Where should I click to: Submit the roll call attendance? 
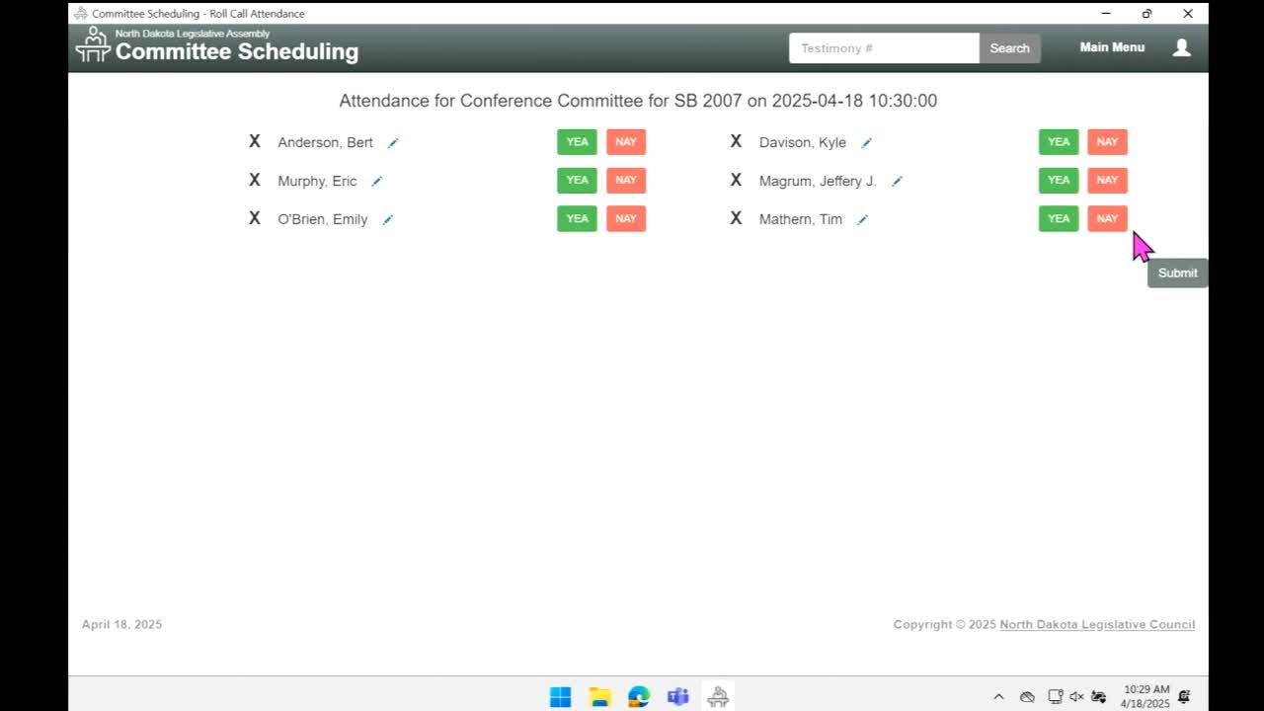click(x=1177, y=274)
